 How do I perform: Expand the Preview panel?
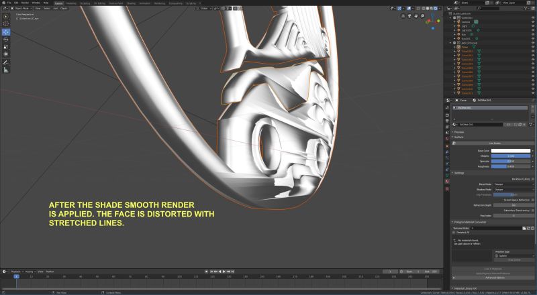point(458,132)
